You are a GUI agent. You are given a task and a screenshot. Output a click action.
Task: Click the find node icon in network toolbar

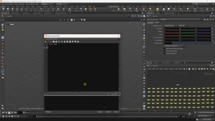pyautogui.click(x=211, y=69)
